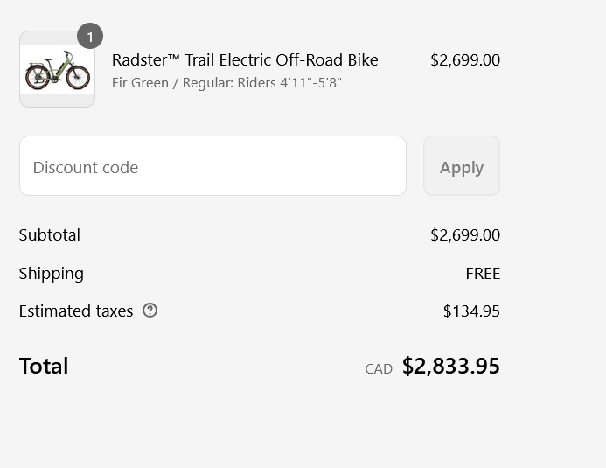Image resolution: width=606 pixels, height=468 pixels.
Task: Click the quantity badge on the thumbnail
Action: 90,37
